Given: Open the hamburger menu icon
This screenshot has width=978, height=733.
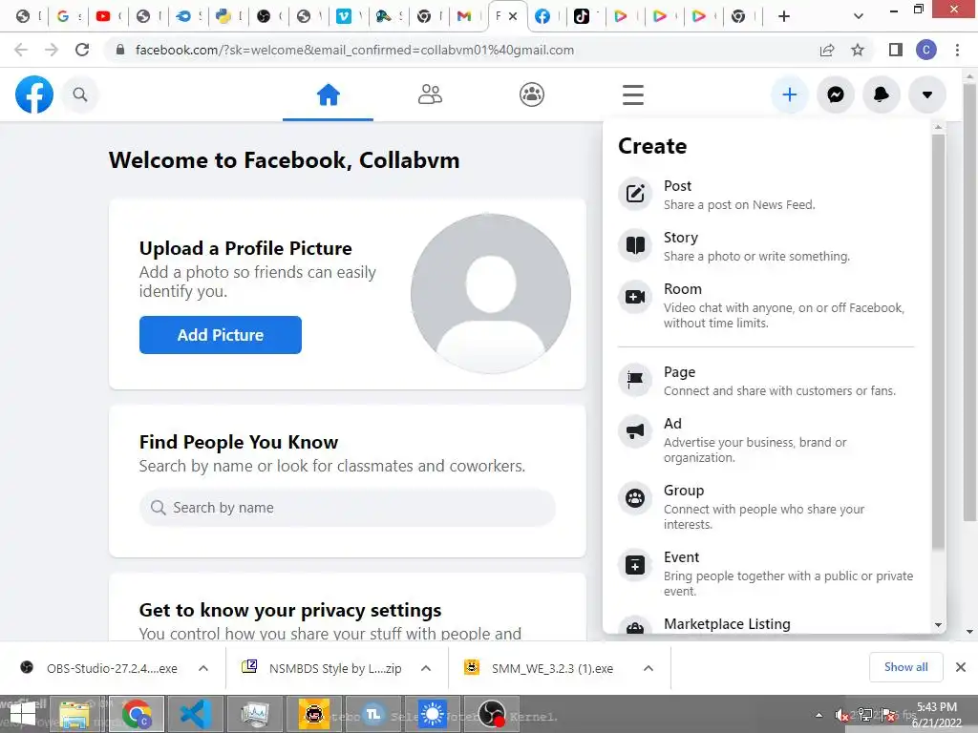Looking at the screenshot, I should click(x=632, y=94).
